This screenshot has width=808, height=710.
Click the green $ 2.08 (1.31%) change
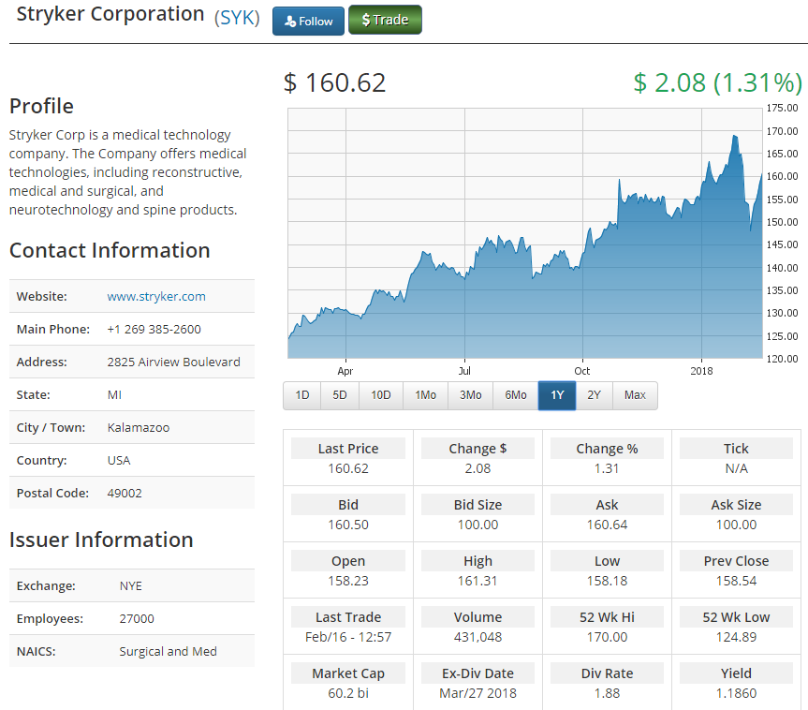[717, 83]
